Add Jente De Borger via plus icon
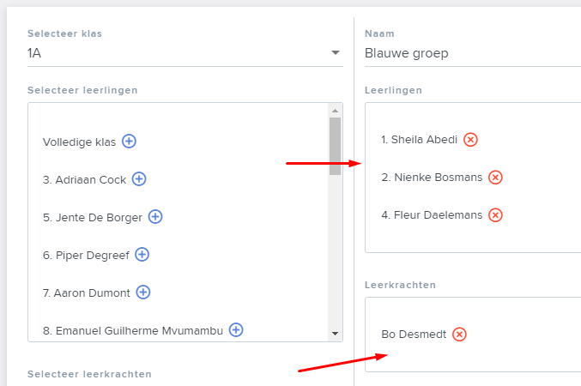Image resolution: width=581 pixels, height=386 pixels. [155, 217]
